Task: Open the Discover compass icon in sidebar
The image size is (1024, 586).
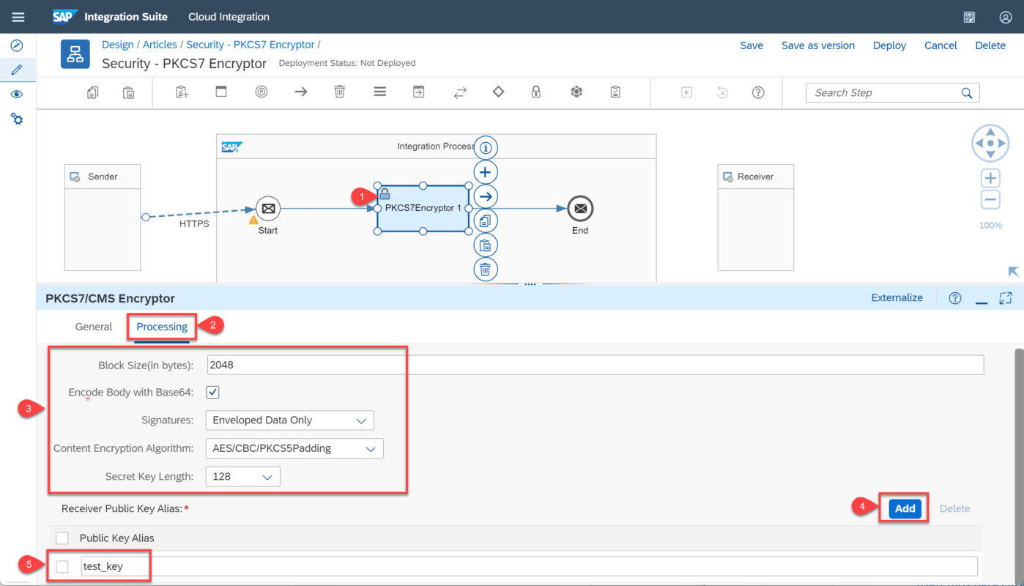Action: [x=17, y=45]
